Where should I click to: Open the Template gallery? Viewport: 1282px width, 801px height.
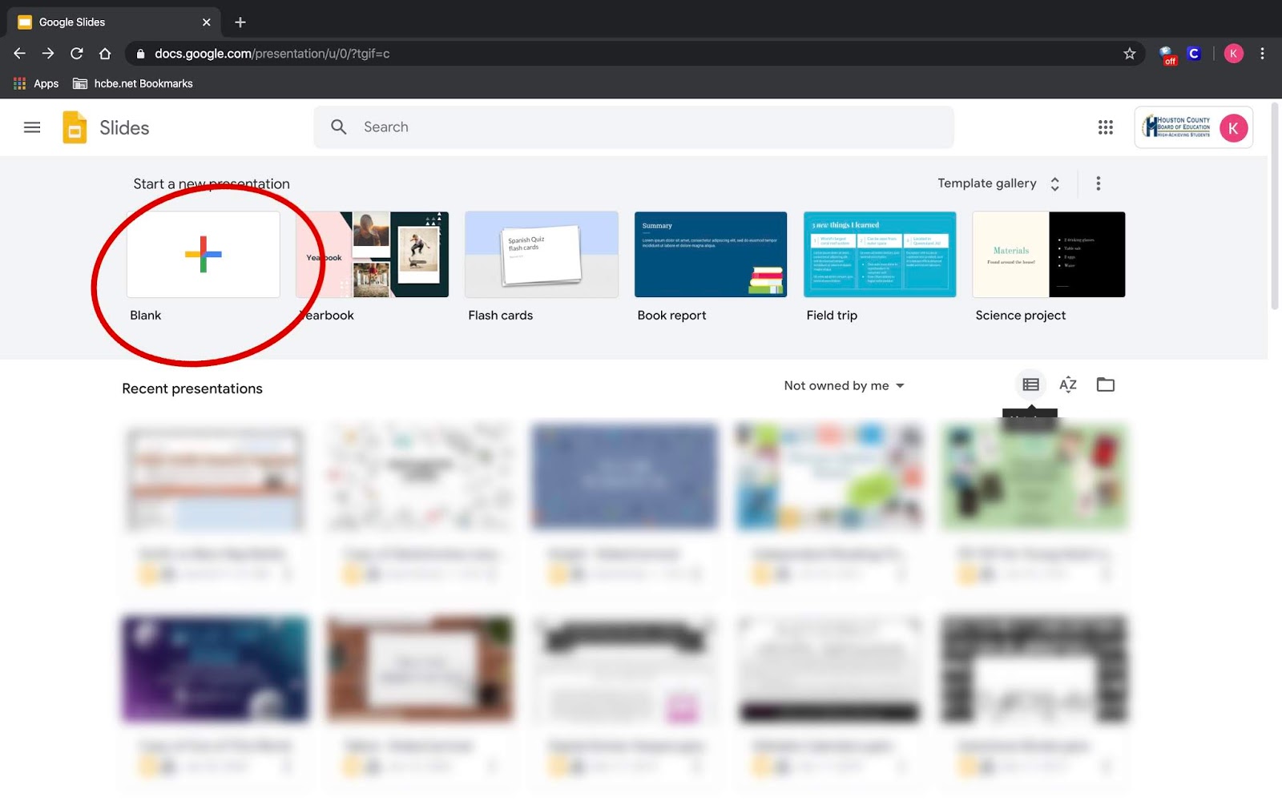[x=987, y=183]
